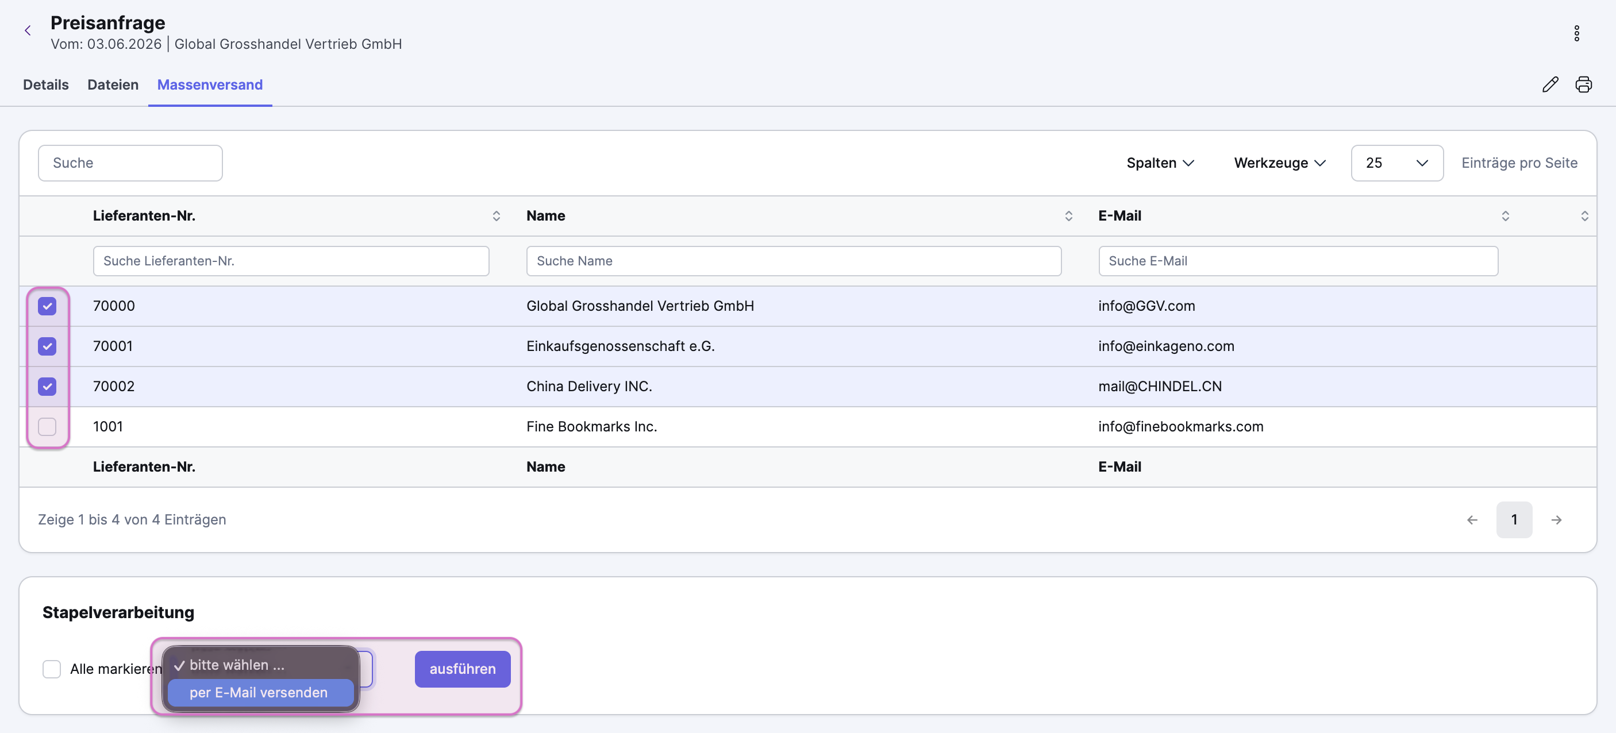
Task: Expand the Spalten dropdown
Action: pos(1160,163)
